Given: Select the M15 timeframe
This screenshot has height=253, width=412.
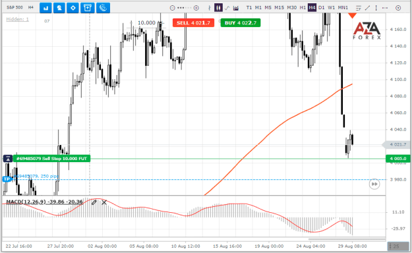Looking at the screenshot, I should (x=279, y=8).
